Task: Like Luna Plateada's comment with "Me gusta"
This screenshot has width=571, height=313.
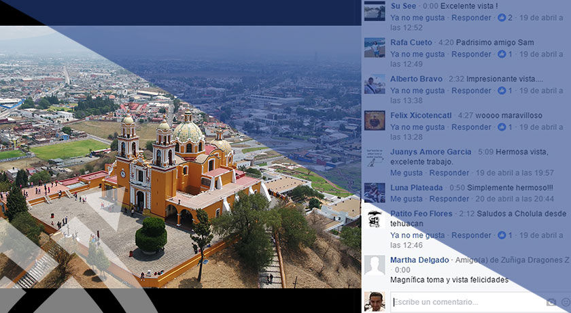Action: coord(406,199)
